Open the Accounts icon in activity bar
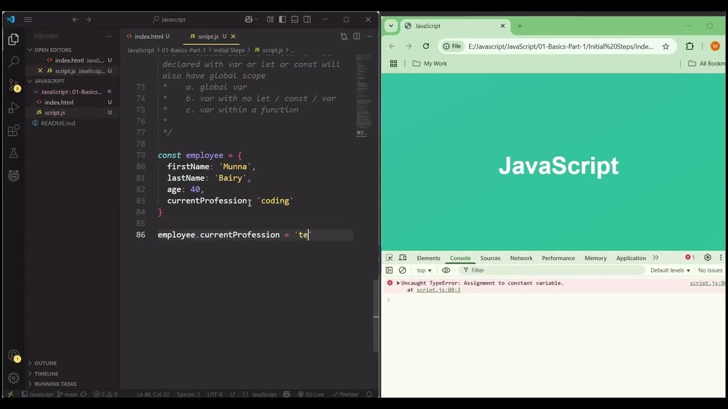The height and width of the screenshot is (409, 728). tap(14, 356)
